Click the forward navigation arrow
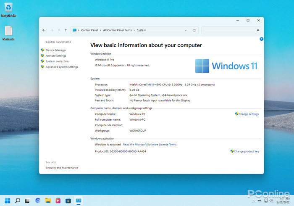The image size is (294, 206). (x=52, y=30)
